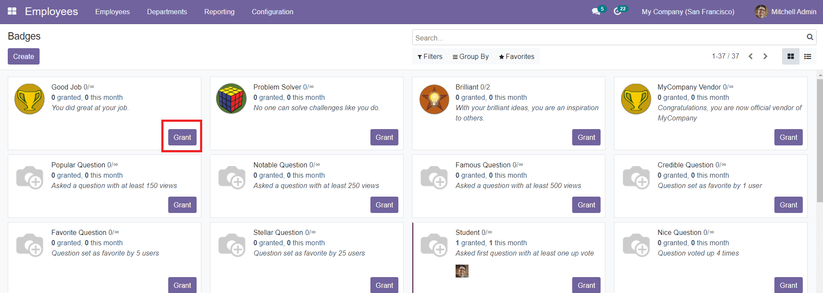This screenshot has height=293, width=823.
Task: Select the Good Job trophy badge image
Action: 29,99
